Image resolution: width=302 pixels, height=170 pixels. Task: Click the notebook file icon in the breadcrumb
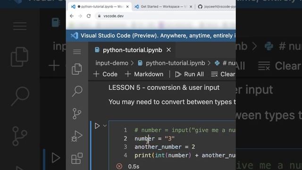(140, 63)
